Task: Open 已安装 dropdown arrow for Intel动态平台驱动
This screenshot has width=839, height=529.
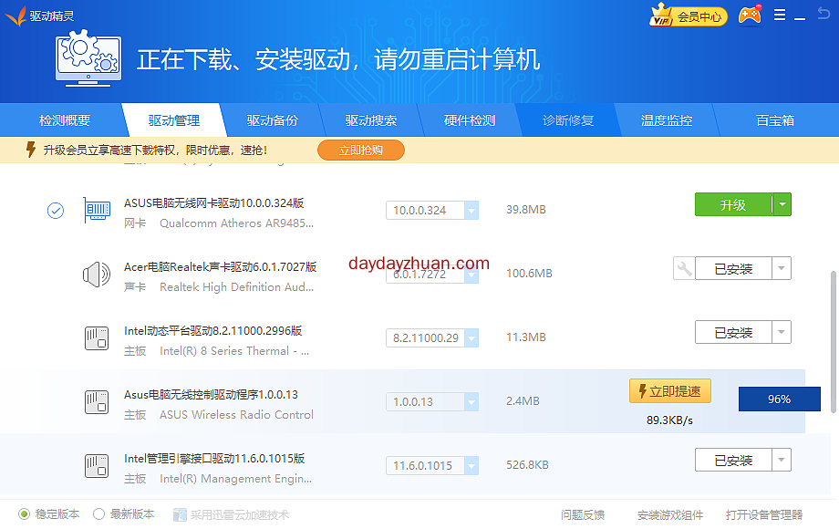Action: click(x=782, y=332)
